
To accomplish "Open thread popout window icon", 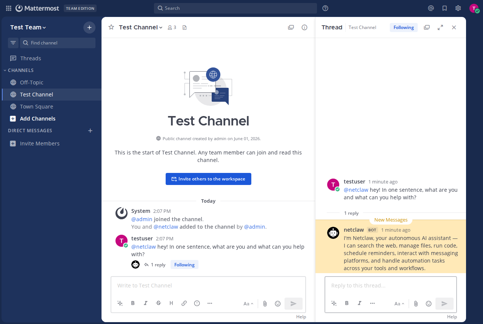I will tap(427, 28).
